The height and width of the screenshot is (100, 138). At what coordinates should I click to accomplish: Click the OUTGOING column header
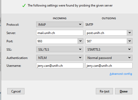(x=109, y=18)
